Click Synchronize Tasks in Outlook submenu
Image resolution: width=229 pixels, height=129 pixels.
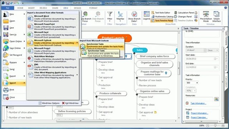coord(101,46)
